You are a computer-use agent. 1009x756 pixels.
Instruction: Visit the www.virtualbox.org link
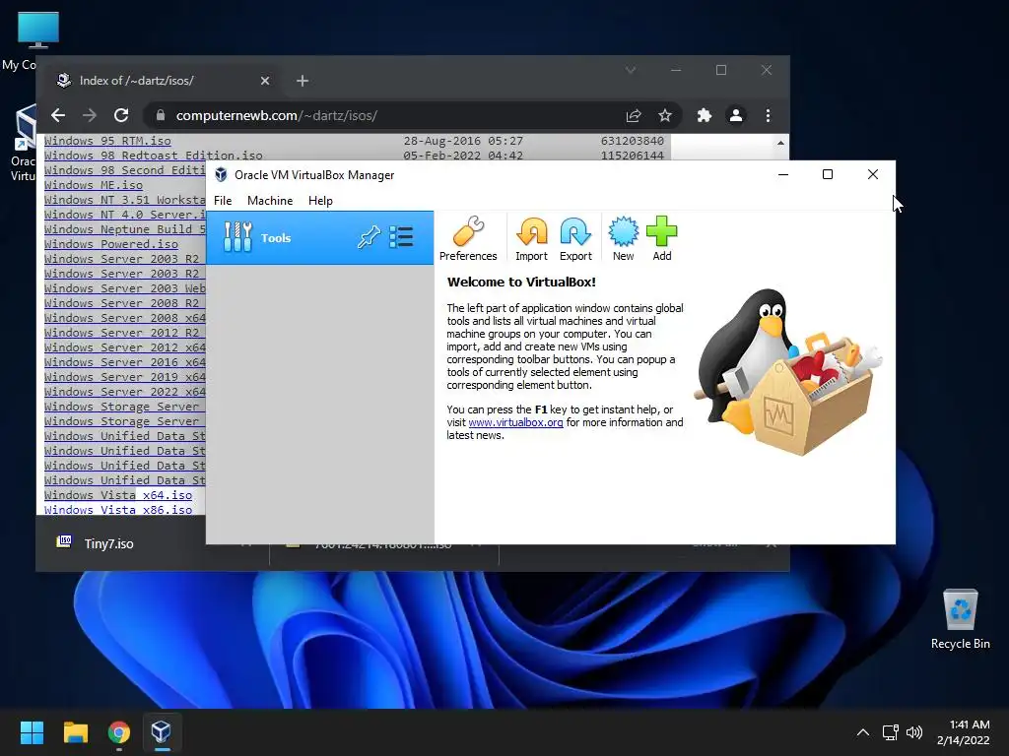click(x=515, y=422)
